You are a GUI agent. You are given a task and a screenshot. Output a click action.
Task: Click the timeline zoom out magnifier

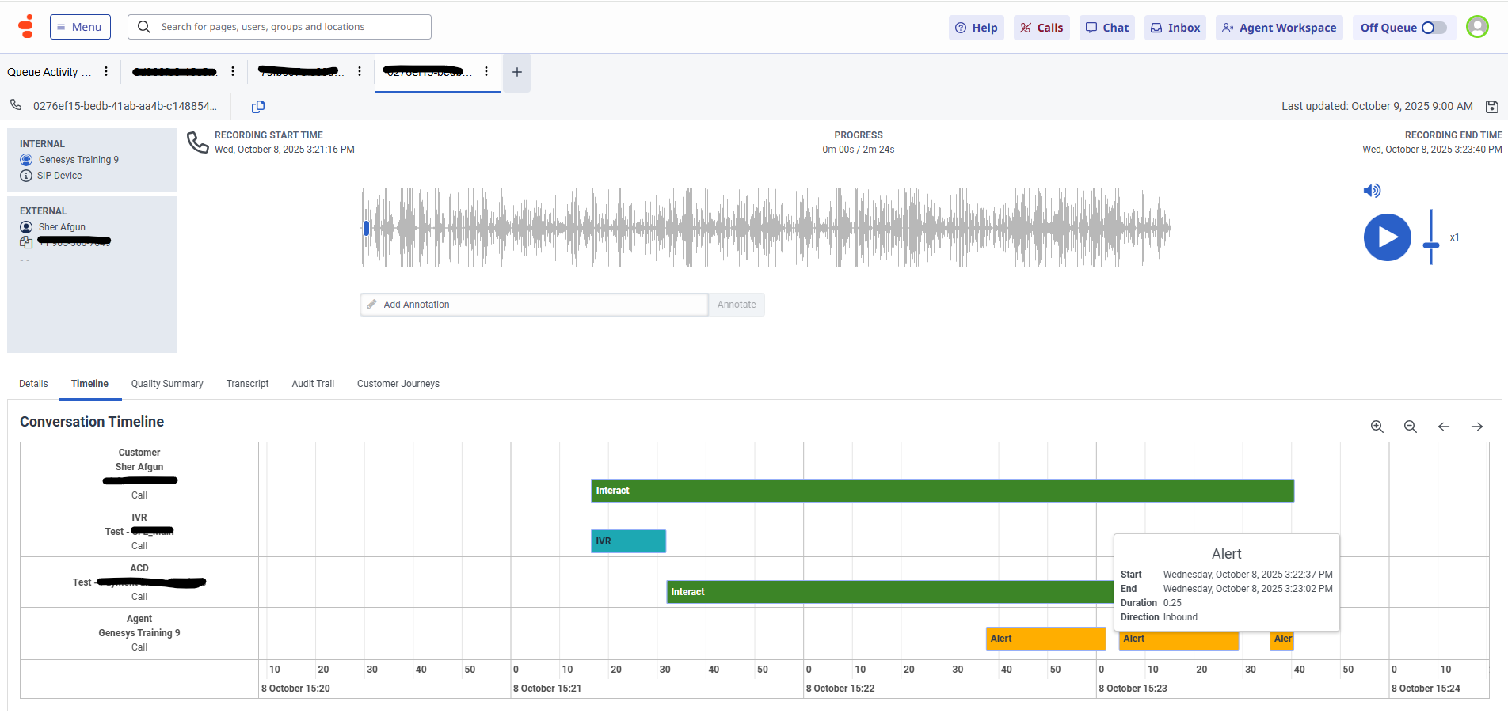click(x=1410, y=427)
